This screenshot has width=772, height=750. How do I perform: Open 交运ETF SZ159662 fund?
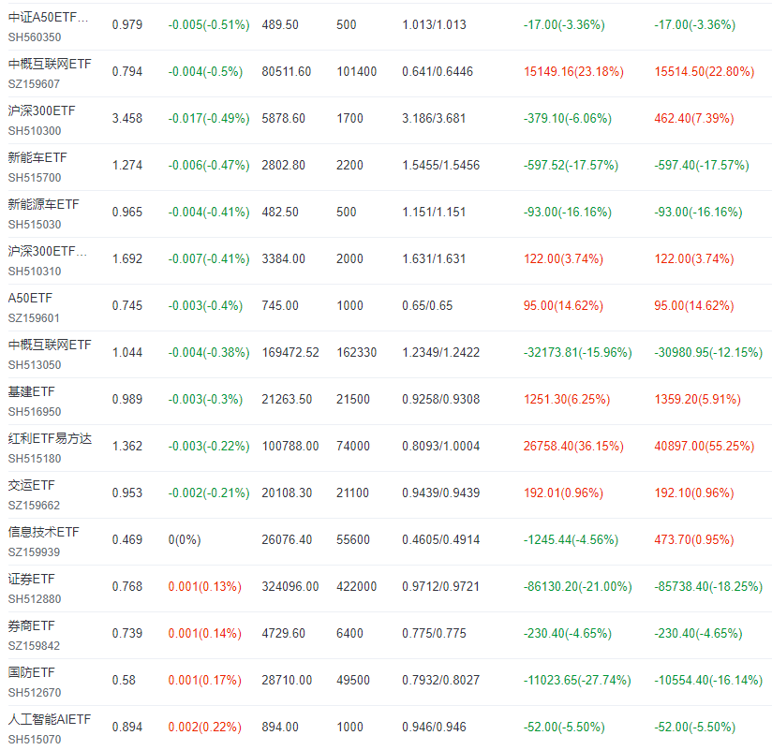[32, 485]
